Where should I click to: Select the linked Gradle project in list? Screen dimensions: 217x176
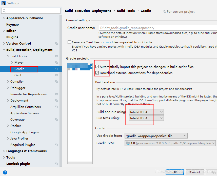80,67
